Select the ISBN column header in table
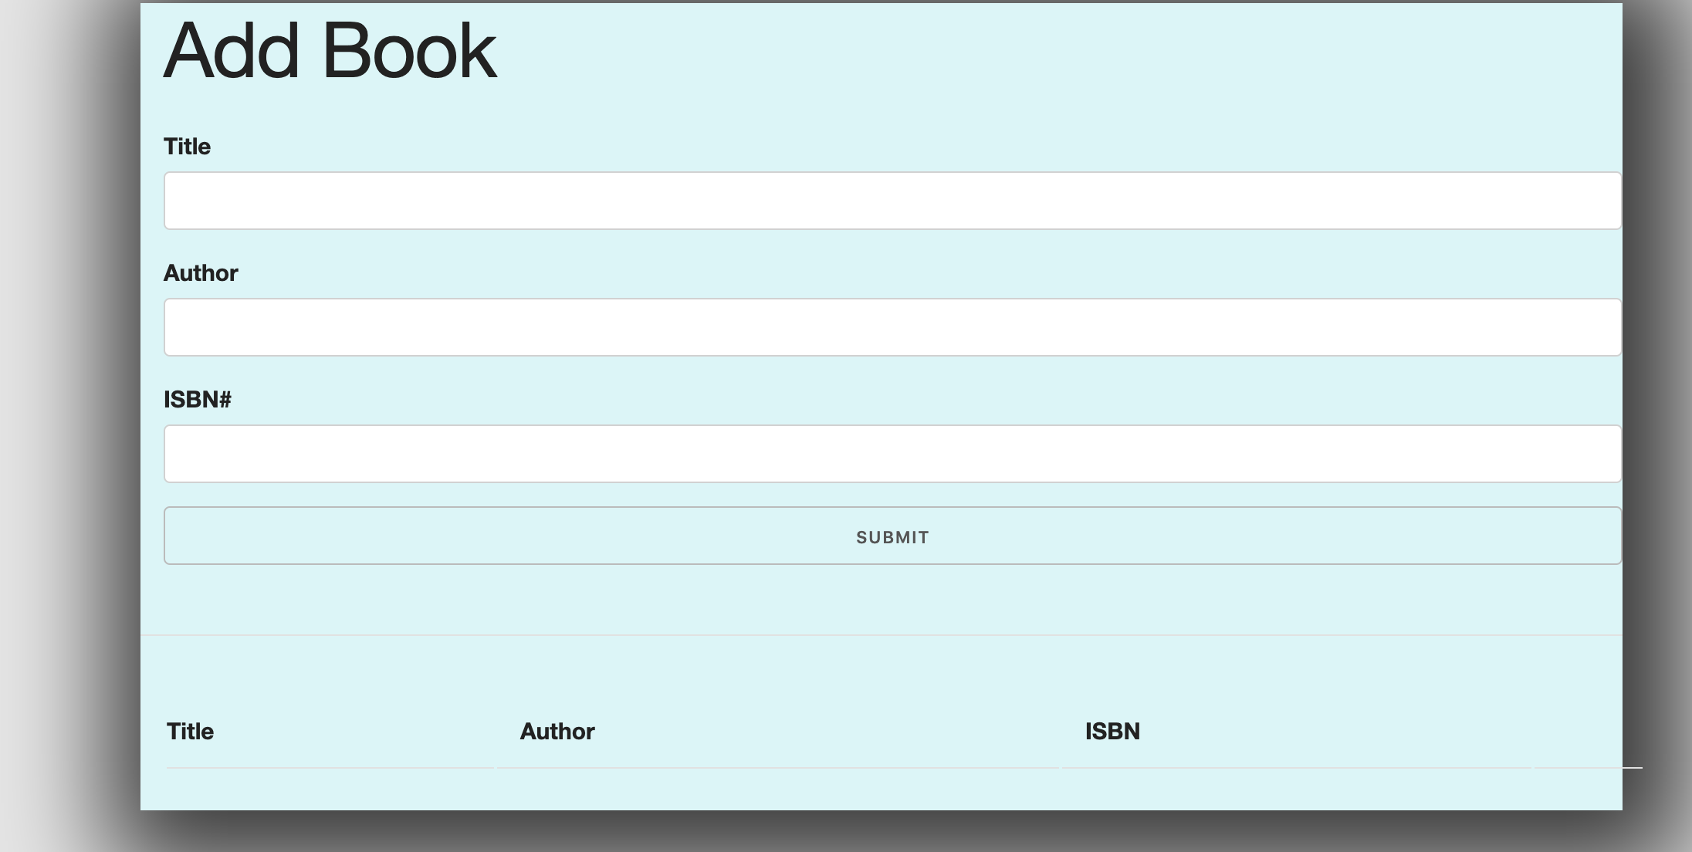1692x852 pixels. 1112,732
